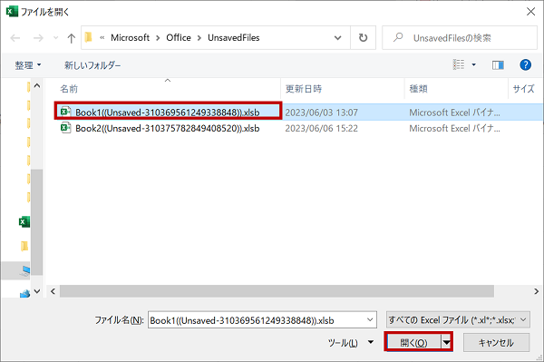Click New Folder (新しいフォルダー)
This screenshot has height=362, width=544.
click(x=92, y=65)
